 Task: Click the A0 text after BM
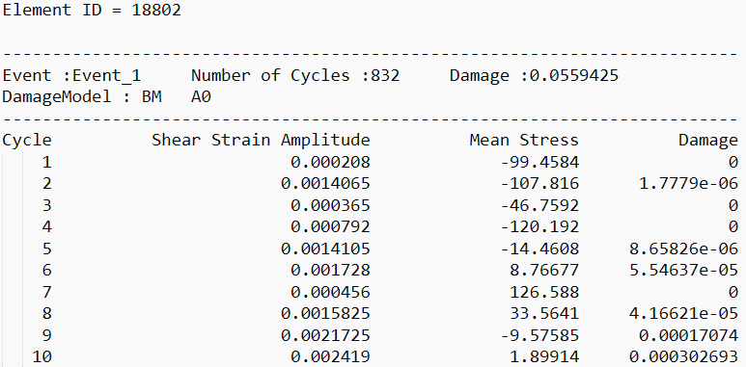click(202, 97)
